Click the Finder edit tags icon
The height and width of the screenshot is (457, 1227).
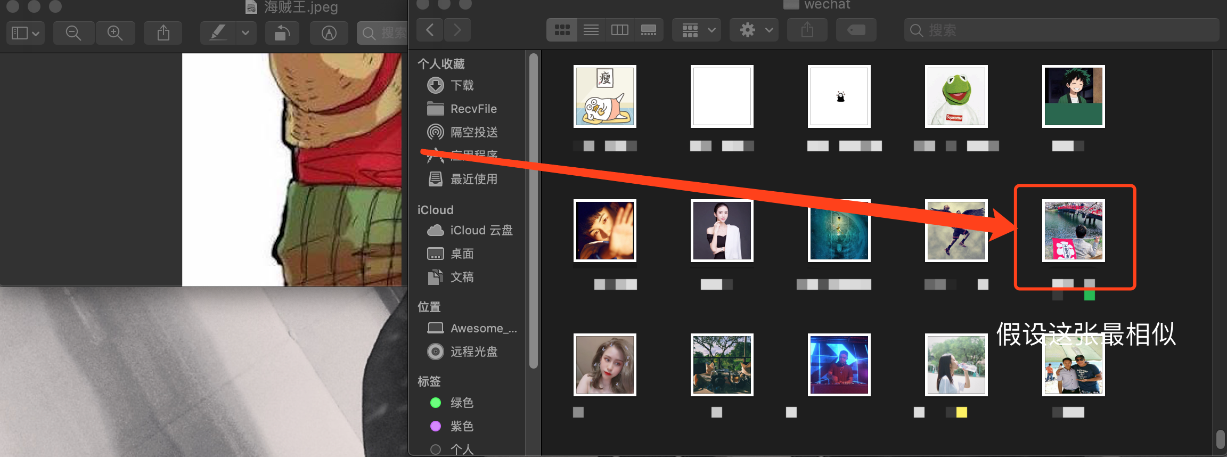856,30
